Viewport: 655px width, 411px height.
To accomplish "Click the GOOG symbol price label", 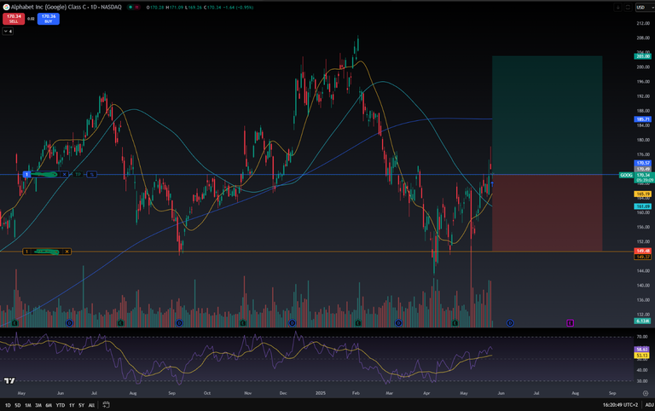I will click(x=626, y=175).
